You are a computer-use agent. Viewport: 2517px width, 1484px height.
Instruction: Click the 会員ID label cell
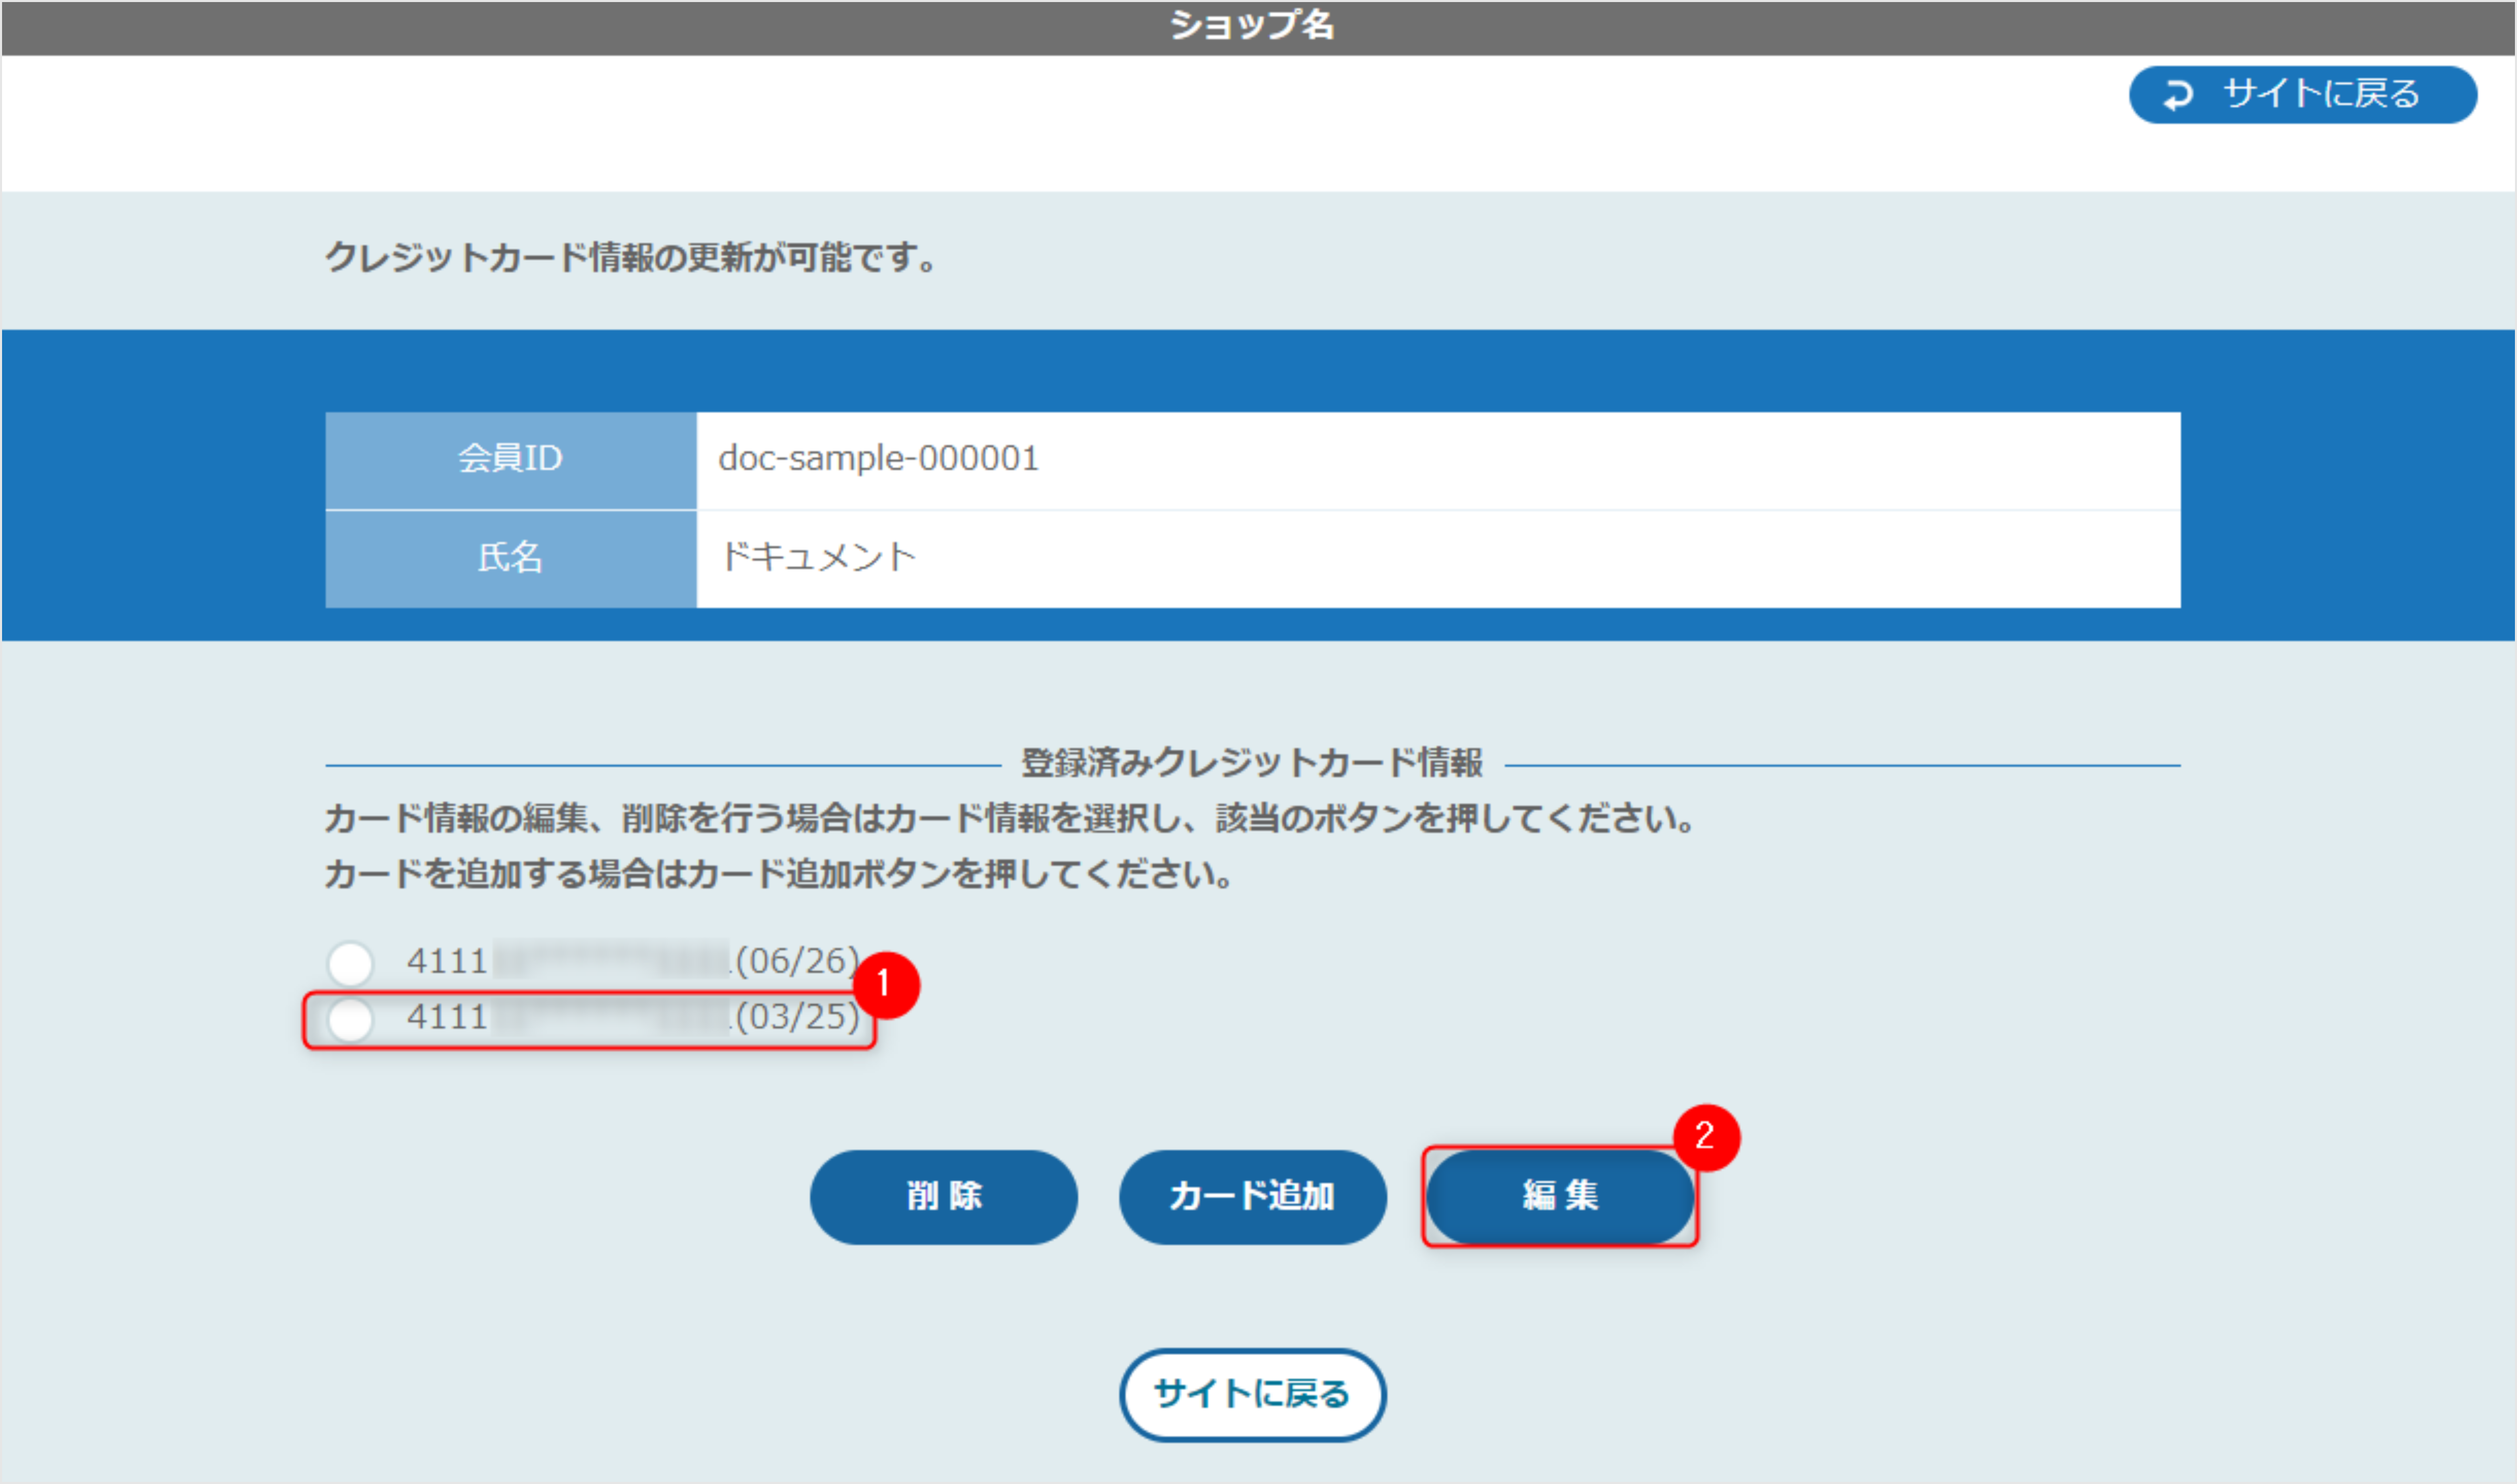[x=509, y=460]
